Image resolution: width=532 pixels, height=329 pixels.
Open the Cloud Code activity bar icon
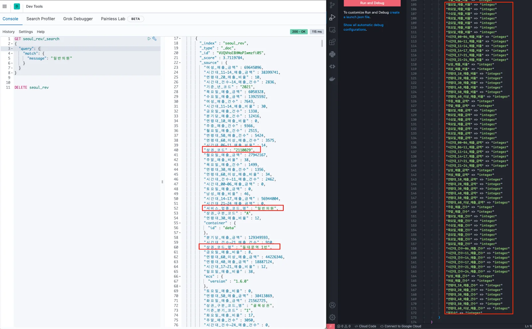tap(332, 67)
